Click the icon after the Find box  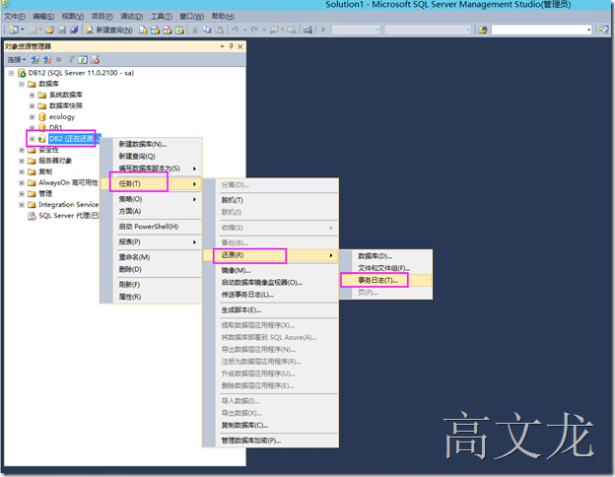point(603,30)
